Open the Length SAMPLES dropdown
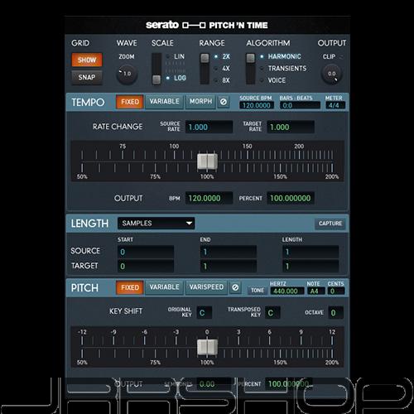This screenshot has height=414, width=414. coord(156,224)
